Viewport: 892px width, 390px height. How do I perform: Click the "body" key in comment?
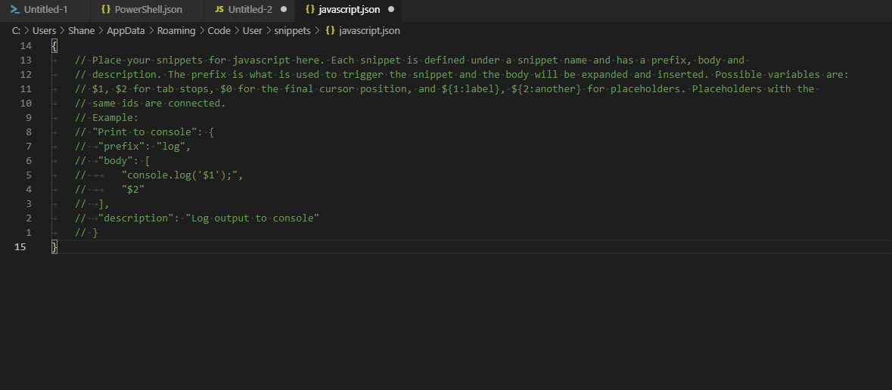tap(116, 161)
